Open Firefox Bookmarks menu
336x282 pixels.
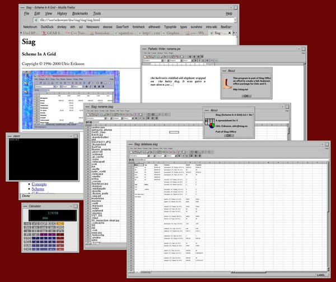[80, 13]
